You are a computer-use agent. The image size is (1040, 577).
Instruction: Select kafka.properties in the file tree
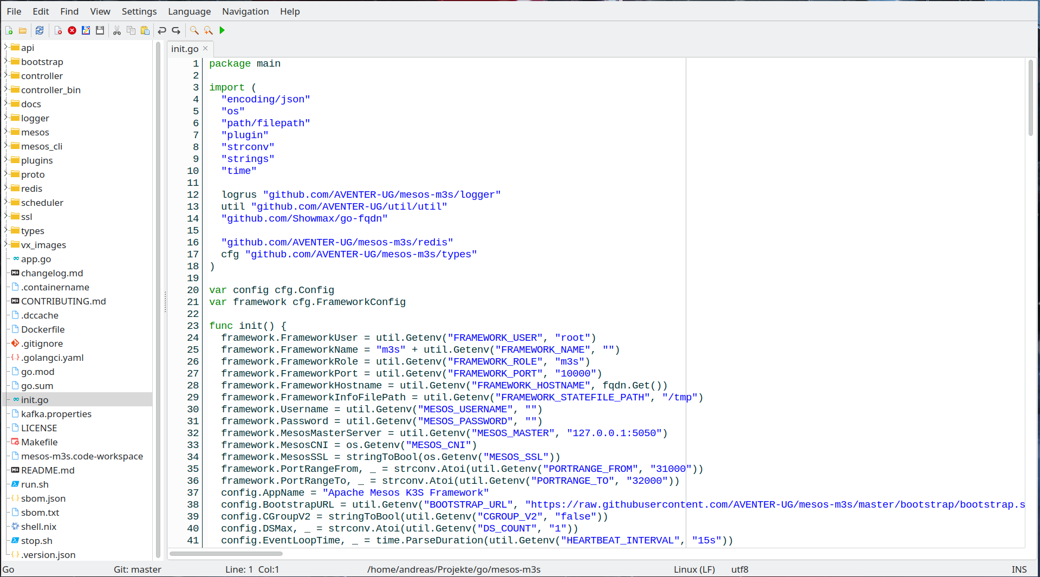[x=56, y=414]
